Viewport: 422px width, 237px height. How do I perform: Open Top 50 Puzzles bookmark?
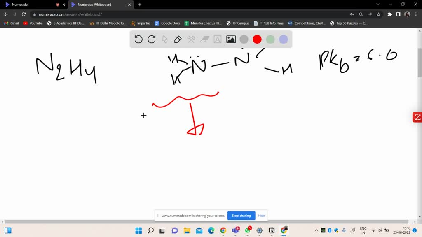point(349,23)
